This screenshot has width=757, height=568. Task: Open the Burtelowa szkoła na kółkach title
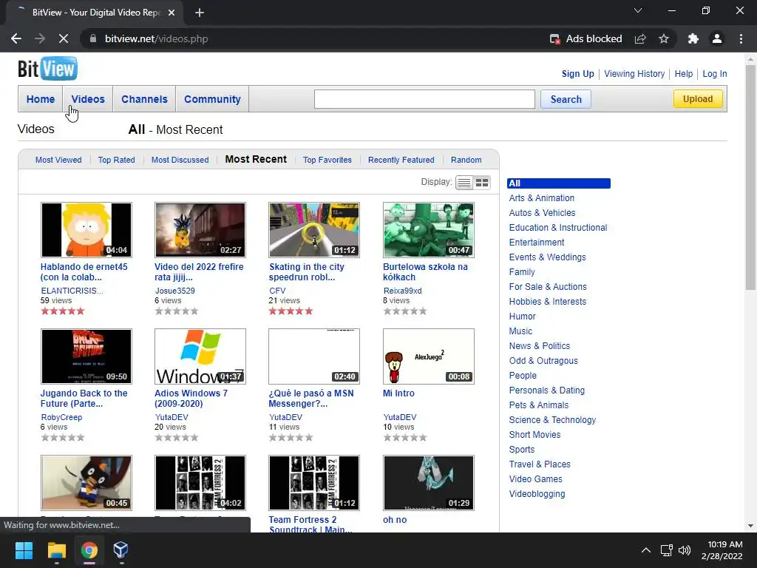(x=425, y=272)
